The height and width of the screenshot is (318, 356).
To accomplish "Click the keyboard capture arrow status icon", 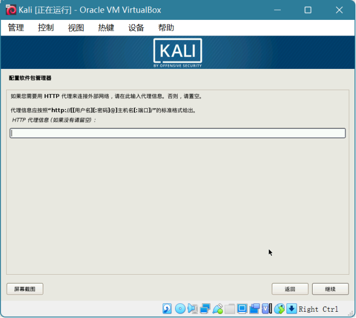I will click(x=292, y=309).
